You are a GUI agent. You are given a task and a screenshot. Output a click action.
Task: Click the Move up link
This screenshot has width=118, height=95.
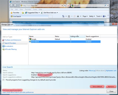92,70
